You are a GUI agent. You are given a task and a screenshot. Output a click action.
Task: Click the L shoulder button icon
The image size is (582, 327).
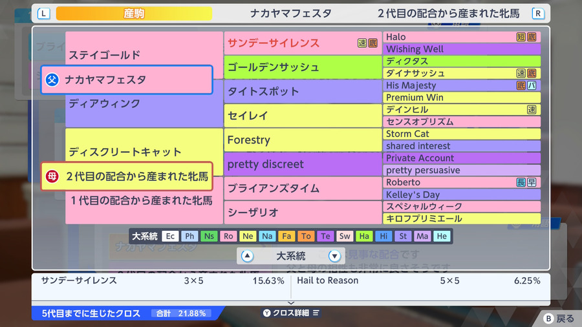[44, 14]
